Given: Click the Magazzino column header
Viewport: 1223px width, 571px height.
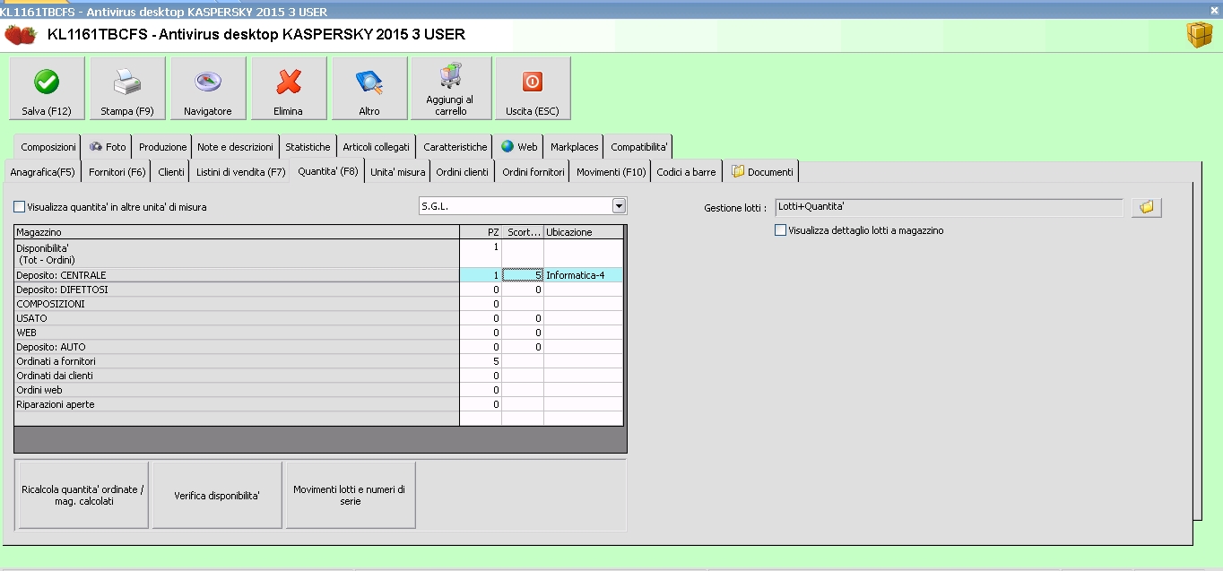Looking at the screenshot, I should tap(237, 232).
